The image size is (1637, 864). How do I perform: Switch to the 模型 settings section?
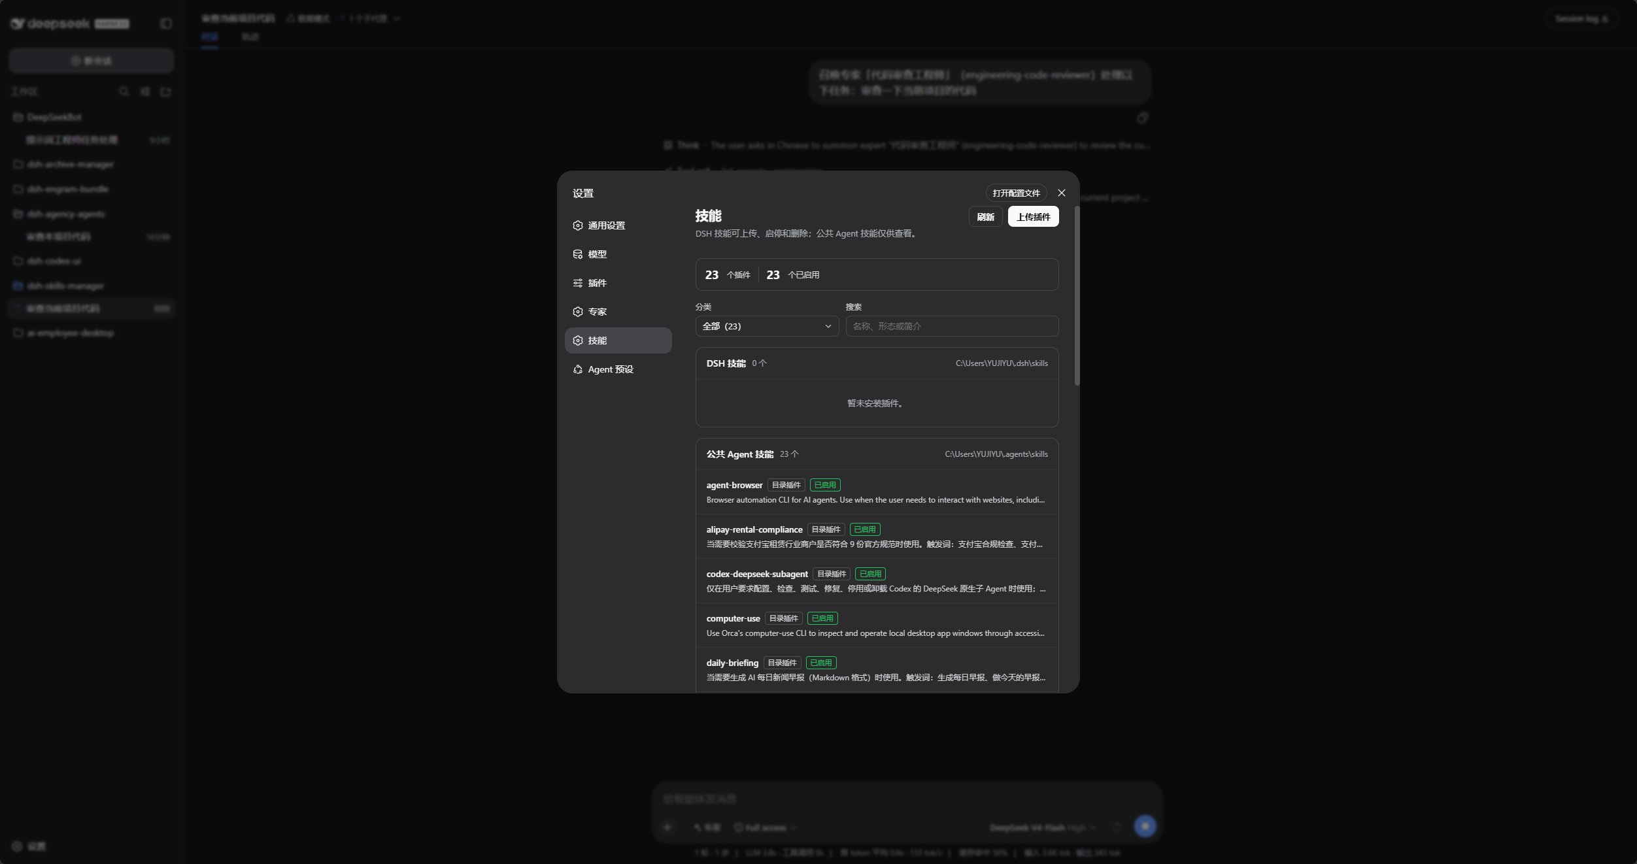pyautogui.click(x=618, y=254)
